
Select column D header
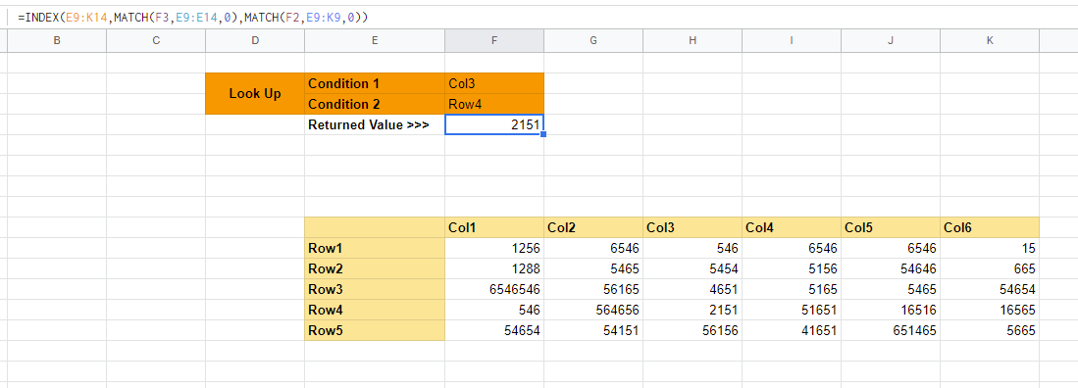point(255,40)
